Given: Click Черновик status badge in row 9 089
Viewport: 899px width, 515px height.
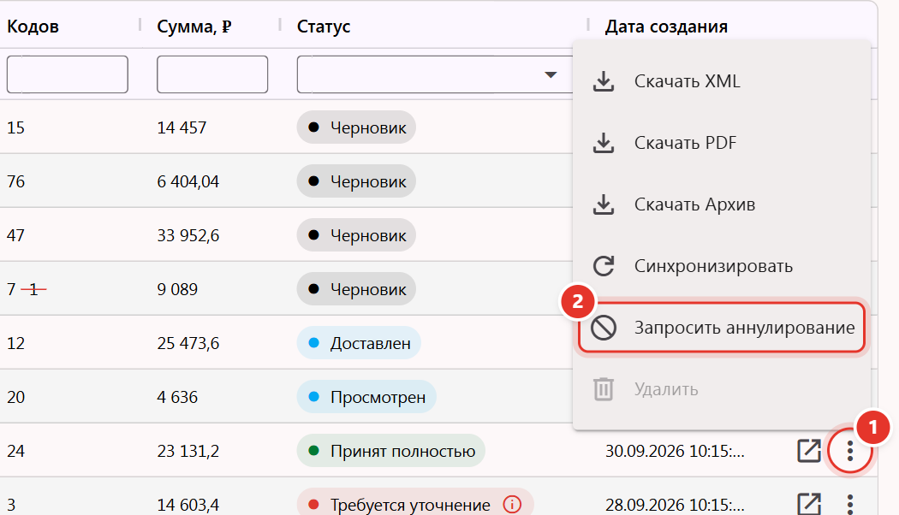Looking at the screenshot, I should tap(356, 288).
